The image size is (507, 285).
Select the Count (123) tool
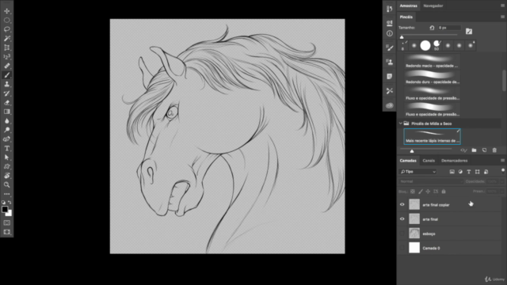point(7,57)
